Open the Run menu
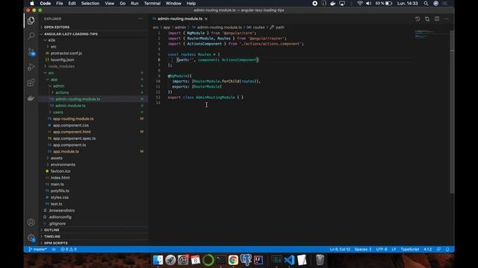Screen dimensions: 478x268 coord(134,3)
